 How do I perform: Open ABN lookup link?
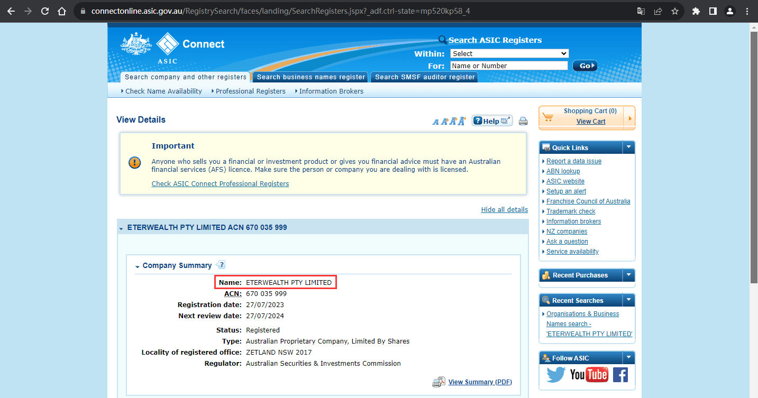(x=563, y=171)
